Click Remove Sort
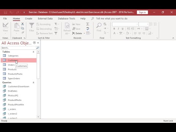Screen dimensions: 176x132 44,33
